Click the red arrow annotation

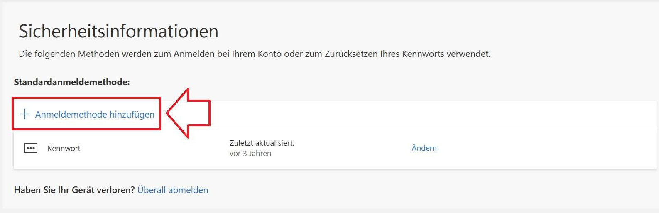coord(189,113)
